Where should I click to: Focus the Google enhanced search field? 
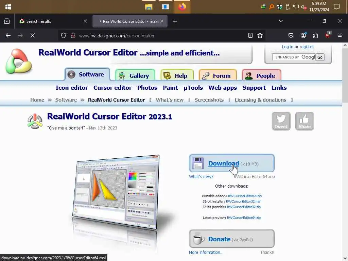pos(293,57)
